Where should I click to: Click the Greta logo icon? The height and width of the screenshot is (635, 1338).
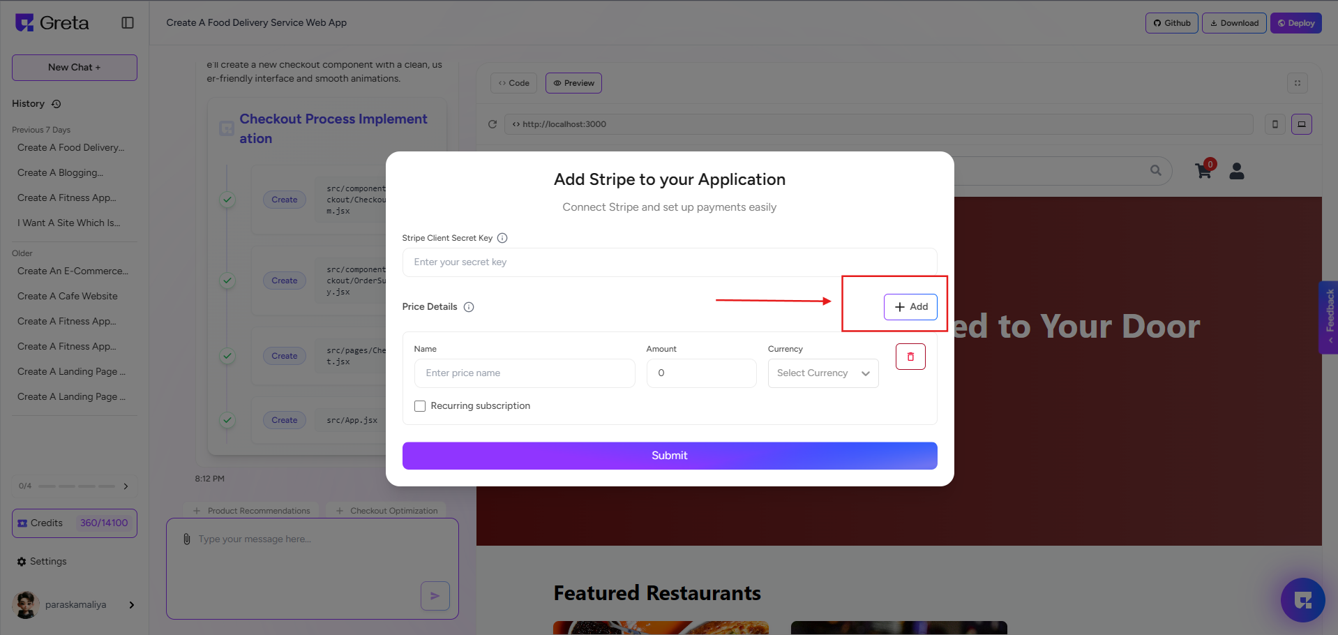click(24, 23)
